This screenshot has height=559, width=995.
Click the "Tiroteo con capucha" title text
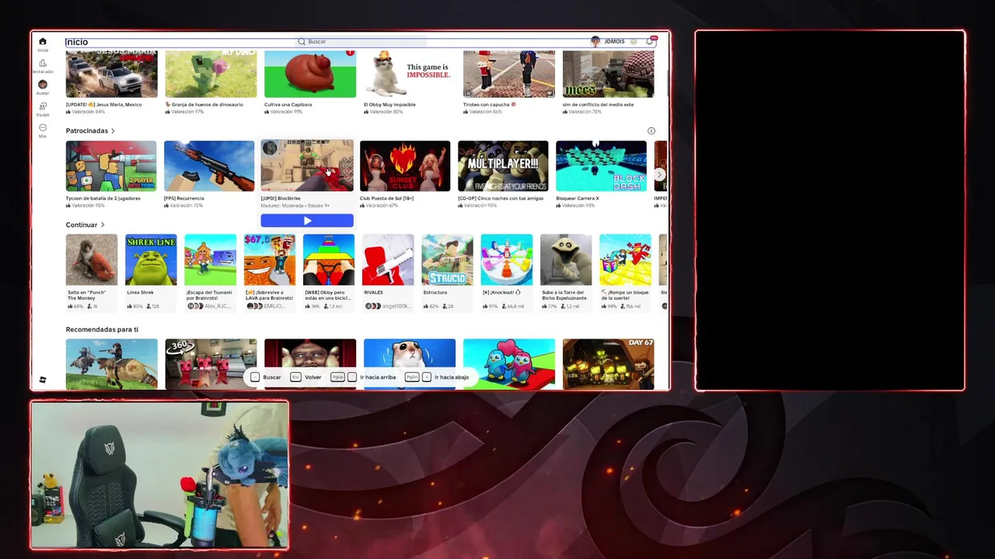(487, 105)
